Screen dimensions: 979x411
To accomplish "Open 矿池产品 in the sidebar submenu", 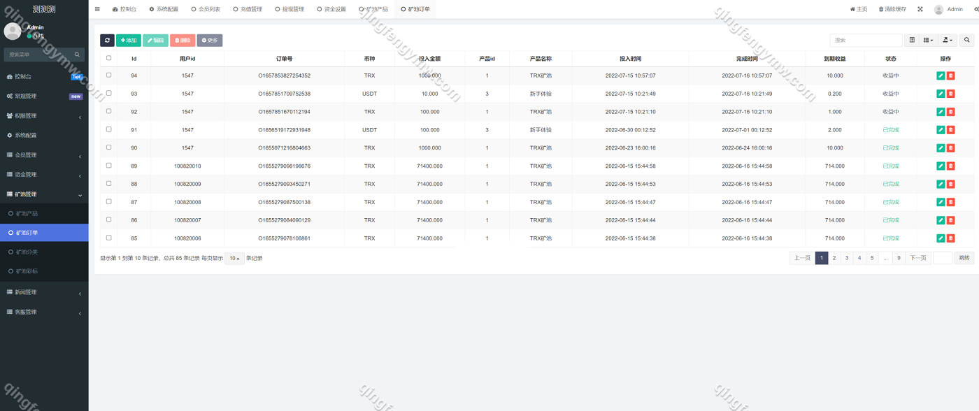I will [44, 213].
